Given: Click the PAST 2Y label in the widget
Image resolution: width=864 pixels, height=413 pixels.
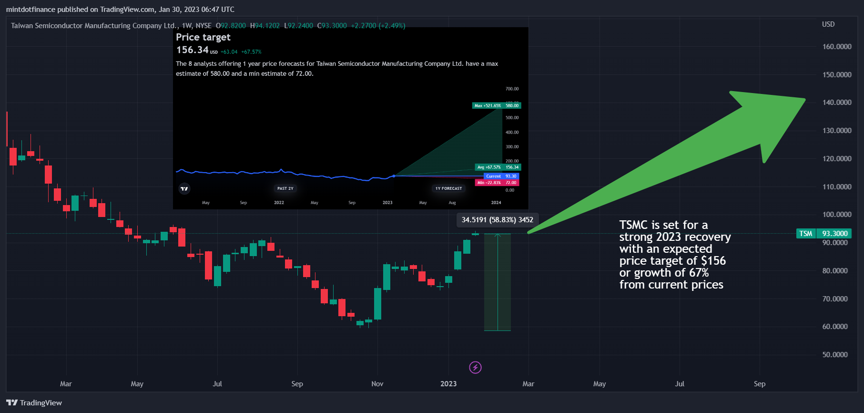Looking at the screenshot, I should point(285,188).
